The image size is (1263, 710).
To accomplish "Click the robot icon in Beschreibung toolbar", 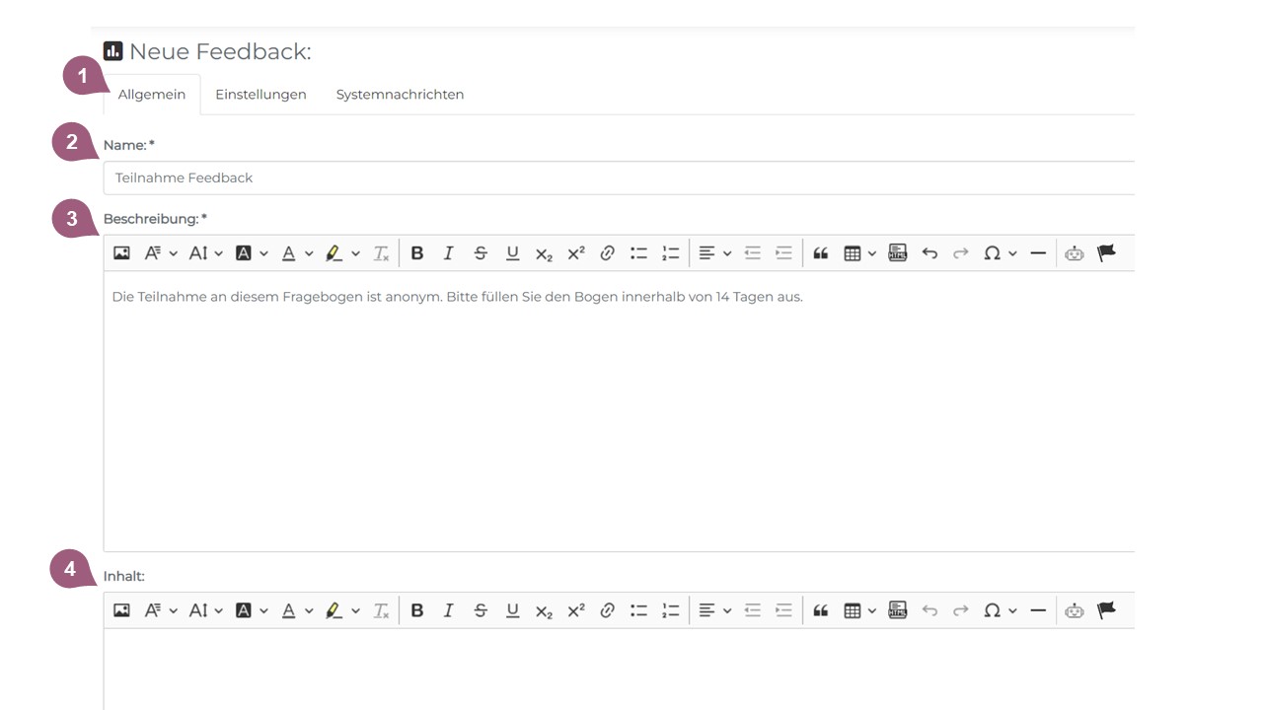I will tap(1075, 253).
